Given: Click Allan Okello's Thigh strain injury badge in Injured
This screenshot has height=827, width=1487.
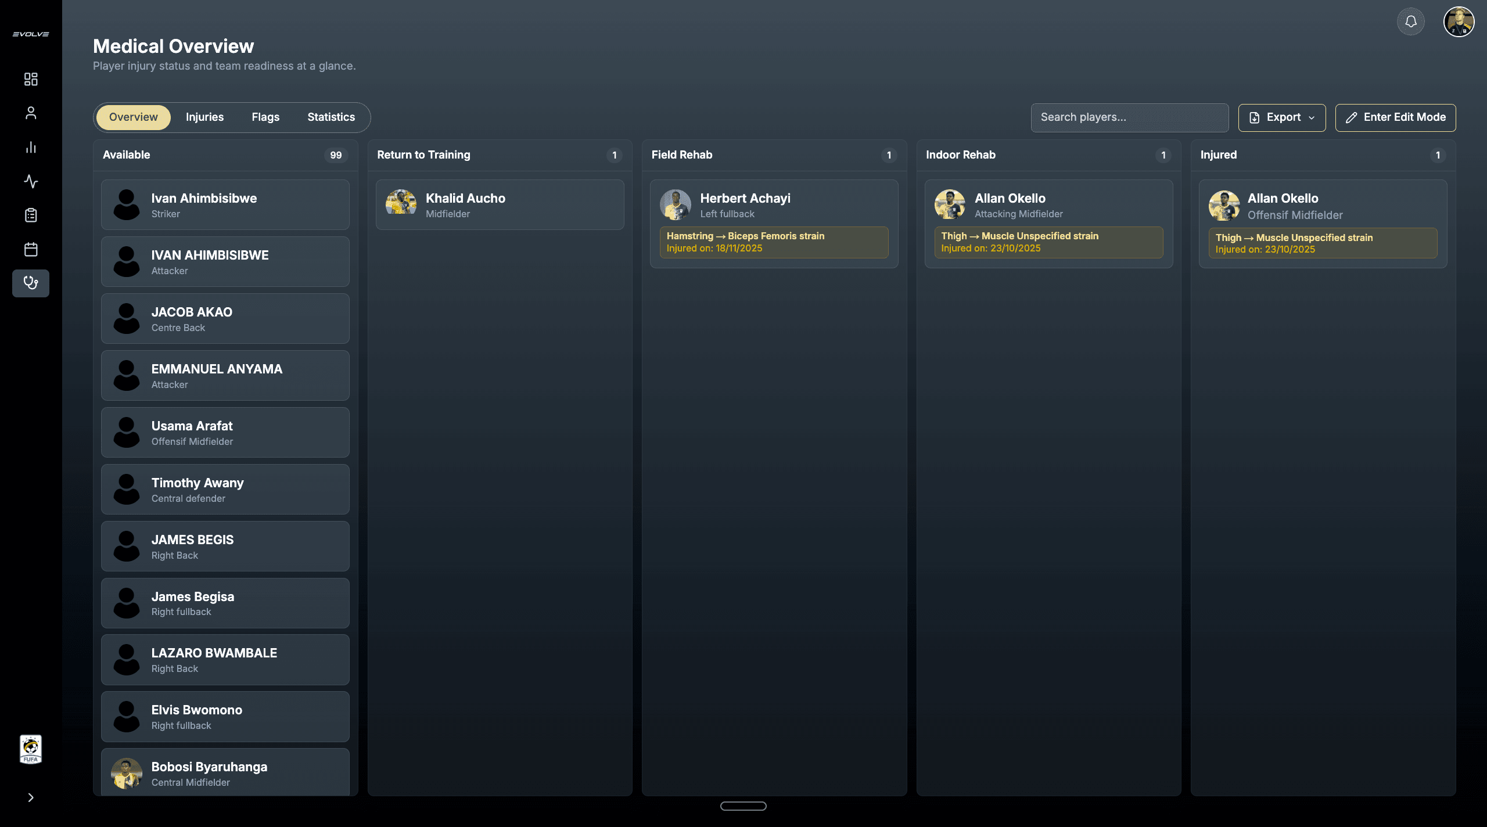Looking at the screenshot, I should click(x=1323, y=243).
